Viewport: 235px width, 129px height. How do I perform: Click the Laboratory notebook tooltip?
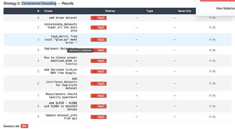80,50
